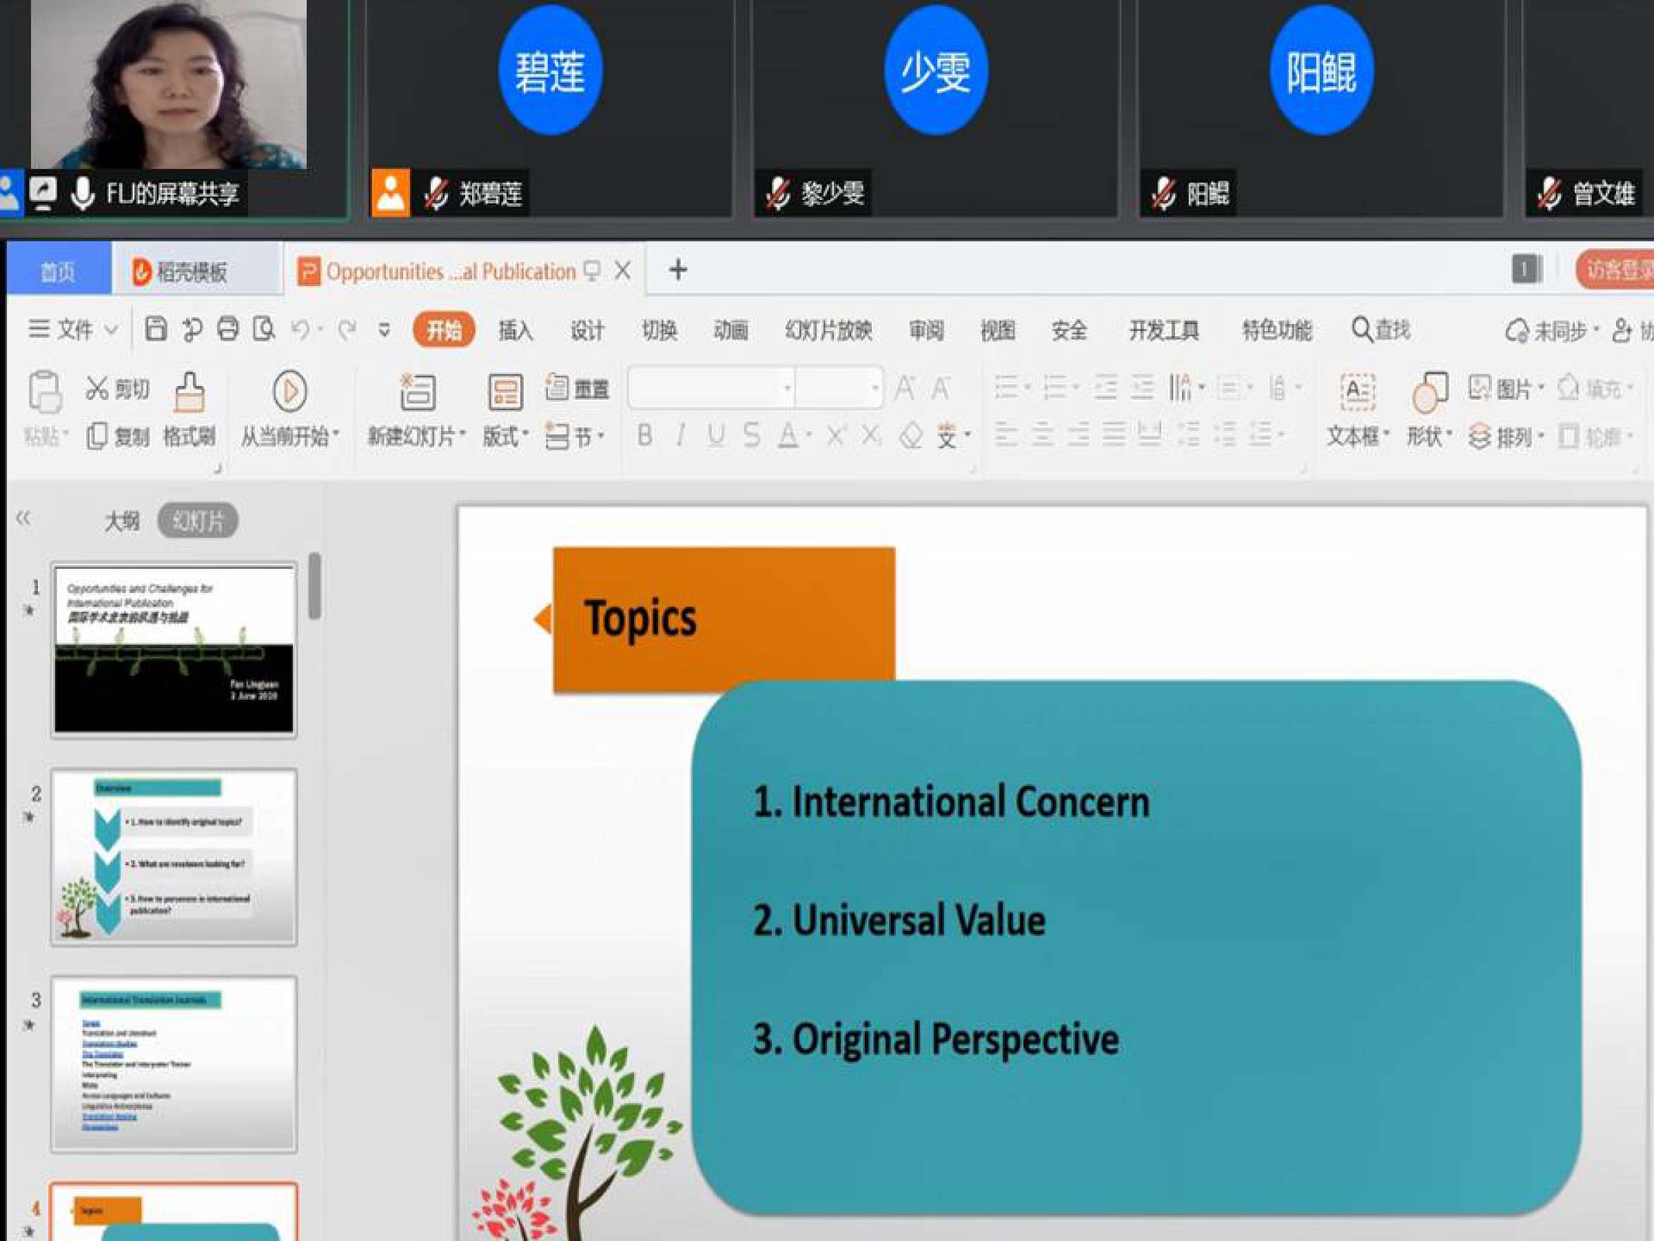Click the 查找 search button
1654x1241 pixels.
[x=1380, y=330]
